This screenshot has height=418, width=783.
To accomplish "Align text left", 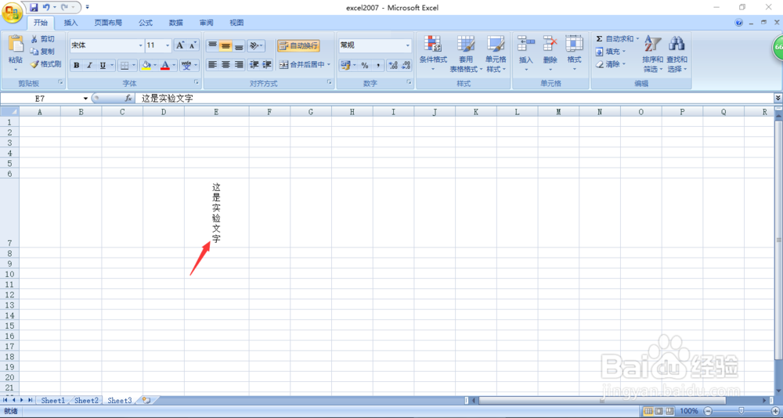I will [212, 64].
